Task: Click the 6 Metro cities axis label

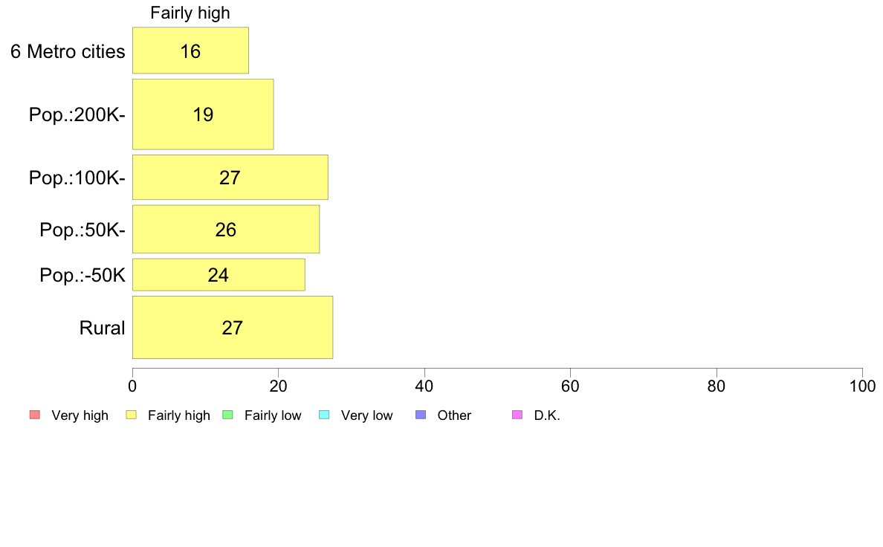Action: [68, 51]
